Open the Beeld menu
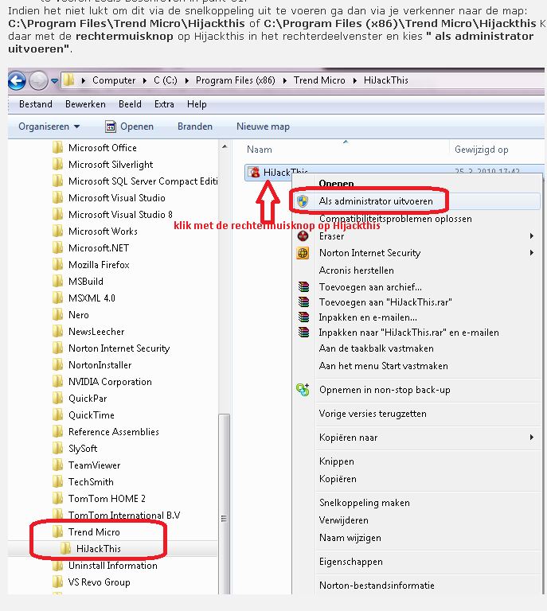 tap(130, 104)
